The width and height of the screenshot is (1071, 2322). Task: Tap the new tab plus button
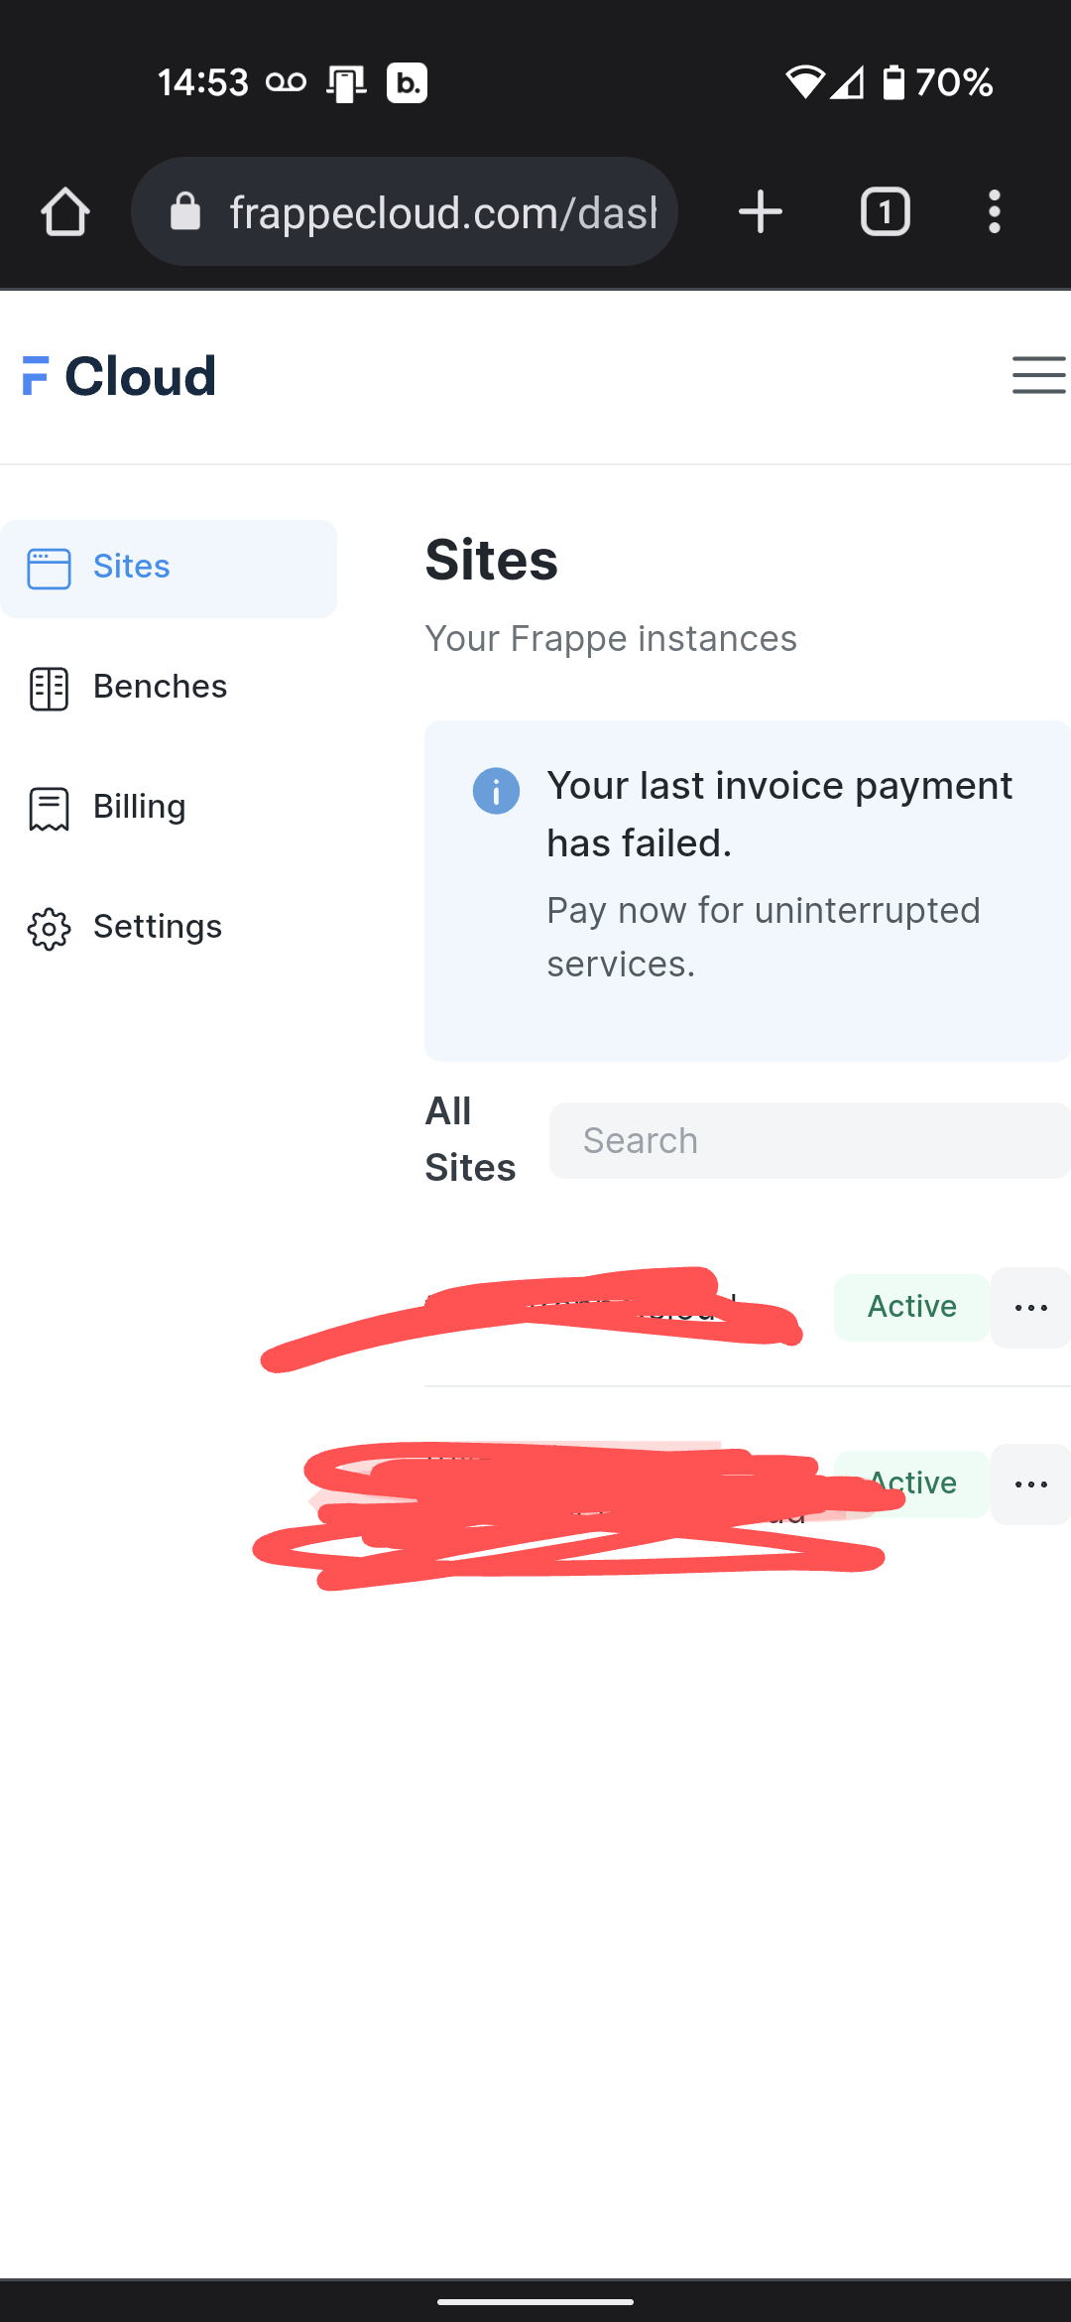[760, 210]
